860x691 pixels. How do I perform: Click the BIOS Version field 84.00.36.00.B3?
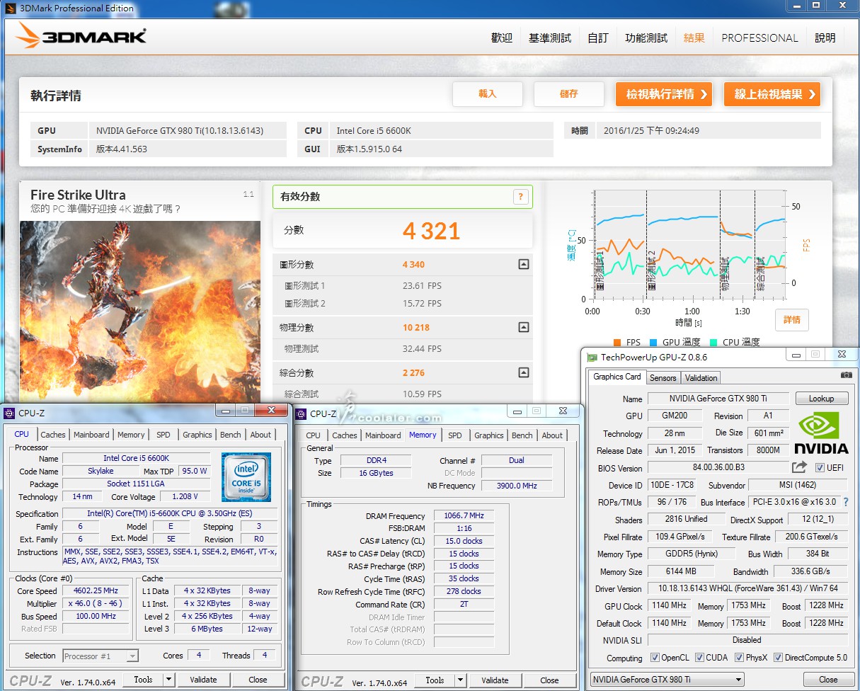718,468
